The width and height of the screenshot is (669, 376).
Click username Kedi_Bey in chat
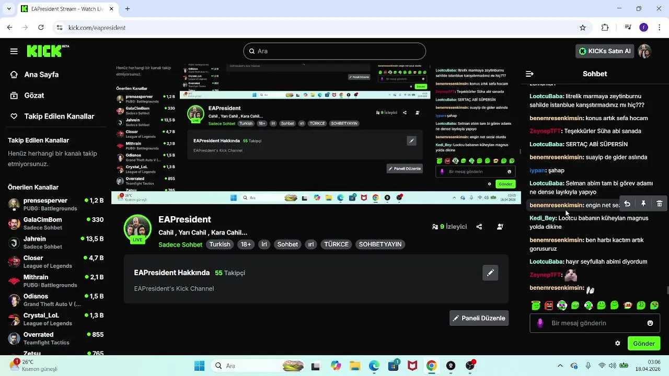pyautogui.click(x=543, y=218)
